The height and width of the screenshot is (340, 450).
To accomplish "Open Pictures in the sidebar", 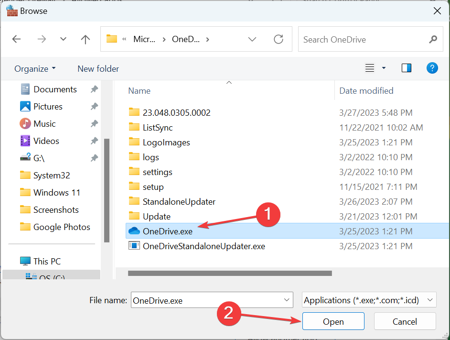I will click(48, 107).
